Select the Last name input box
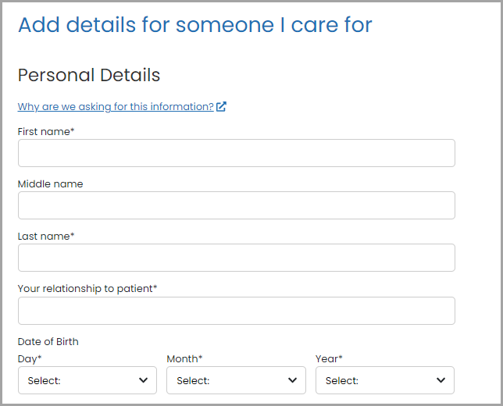Image resolution: width=503 pixels, height=406 pixels. 236,258
